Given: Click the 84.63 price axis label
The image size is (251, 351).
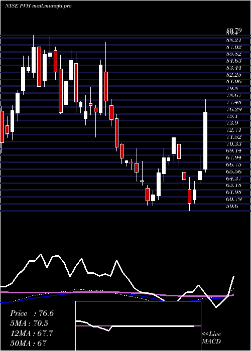Looking at the screenshot, I should pos(233,61).
